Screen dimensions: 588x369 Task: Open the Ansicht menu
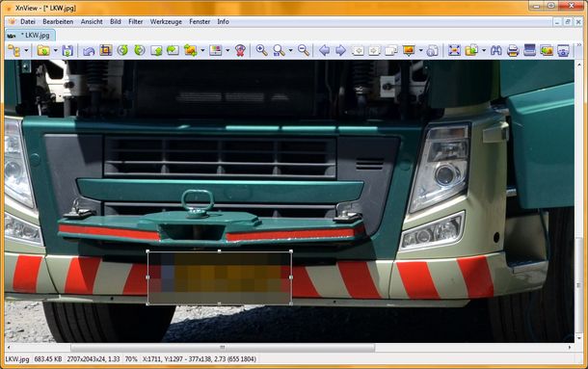pyautogui.click(x=92, y=22)
